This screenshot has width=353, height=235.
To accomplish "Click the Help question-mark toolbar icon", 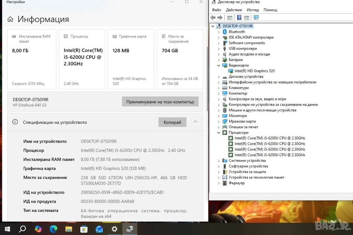I will [x=239, y=18].
